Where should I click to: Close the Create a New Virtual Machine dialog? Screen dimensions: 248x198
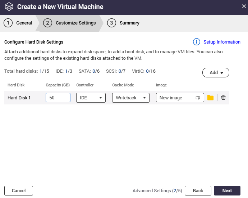point(244,6)
